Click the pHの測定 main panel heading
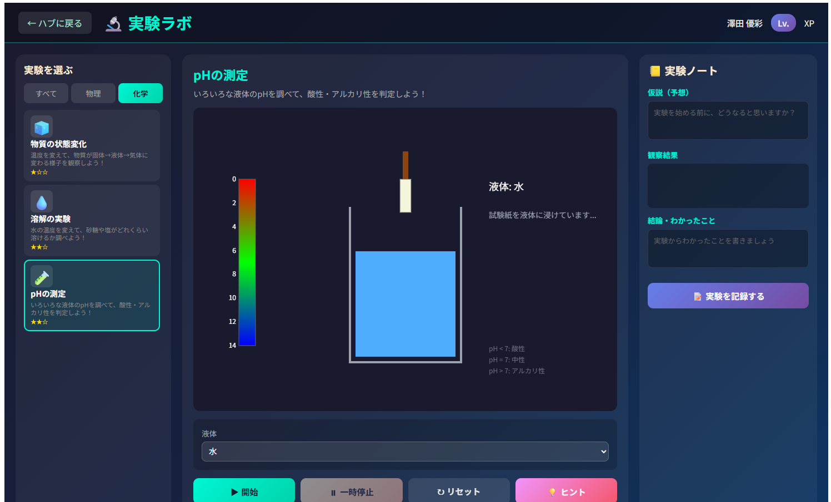Viewport: 831px width, 502px height. [221, 75]
